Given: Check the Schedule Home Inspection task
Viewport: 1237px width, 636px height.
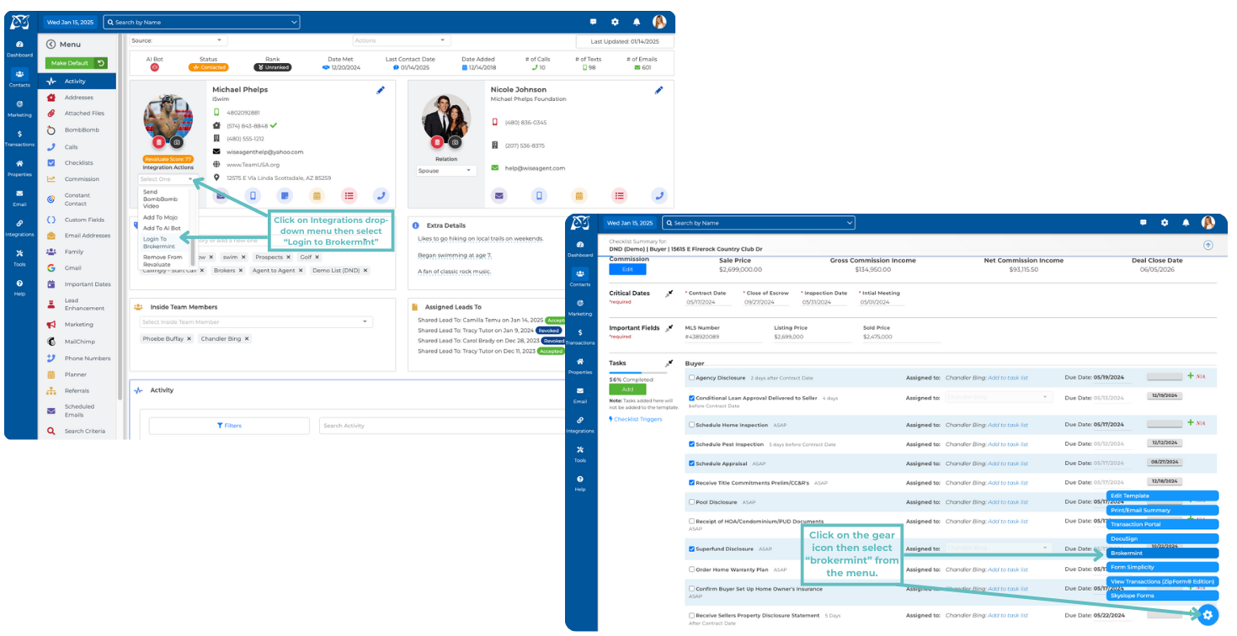Looking at the screenshot, I should [x=692, y=425].
